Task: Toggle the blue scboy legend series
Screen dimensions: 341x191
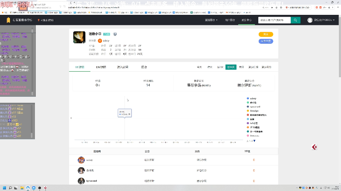Action: [251, 98]
